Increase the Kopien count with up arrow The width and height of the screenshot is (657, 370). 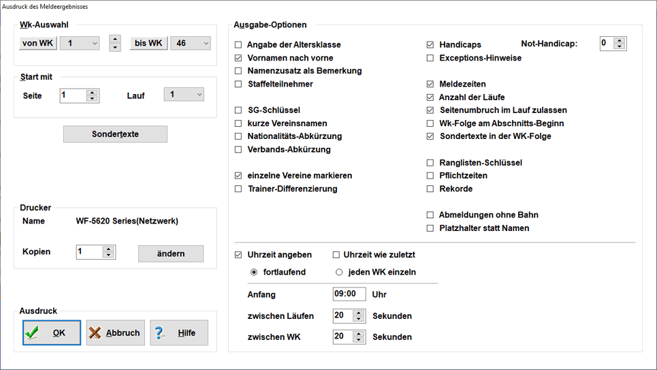(108, 249)
